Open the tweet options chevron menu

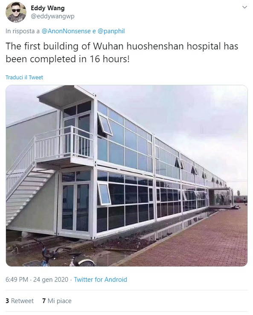[244, 7]
